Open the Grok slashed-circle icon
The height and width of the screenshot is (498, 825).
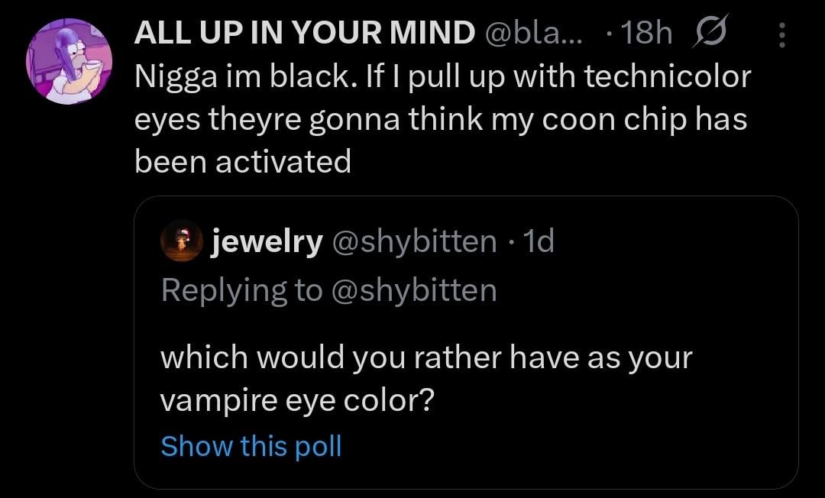(710, 34)
